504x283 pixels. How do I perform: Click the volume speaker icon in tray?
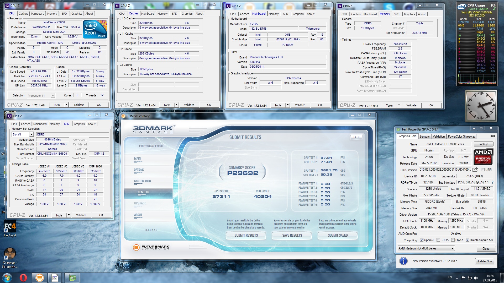point(476,278)
